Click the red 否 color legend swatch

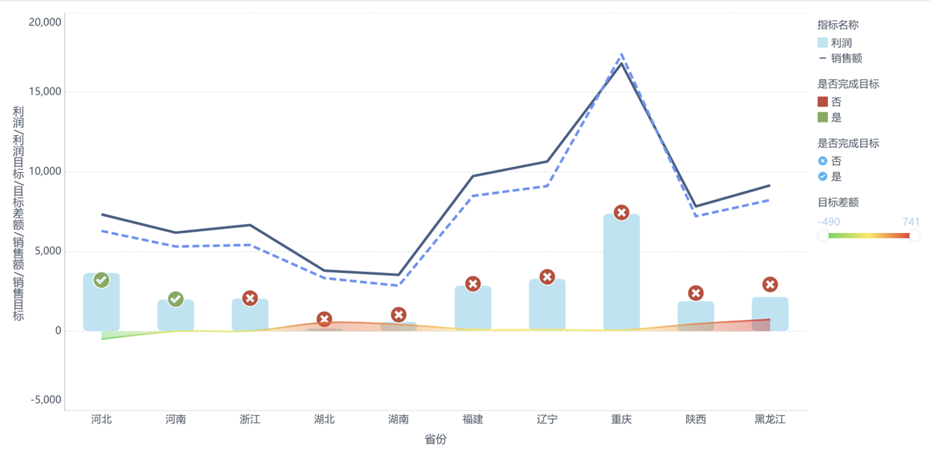(823, 102)
